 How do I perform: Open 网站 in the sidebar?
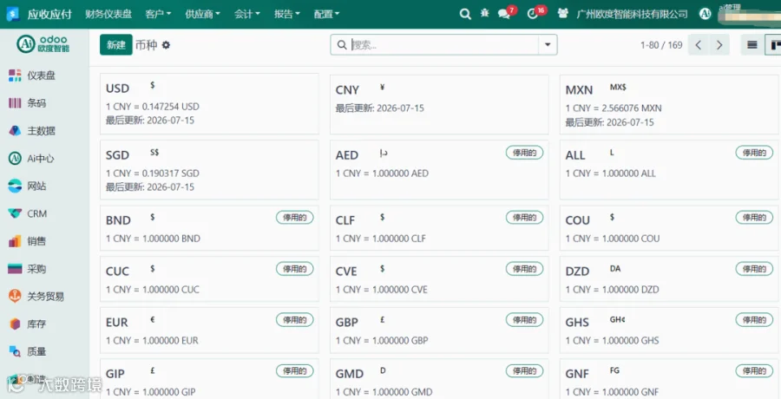[x=28, y=186]
